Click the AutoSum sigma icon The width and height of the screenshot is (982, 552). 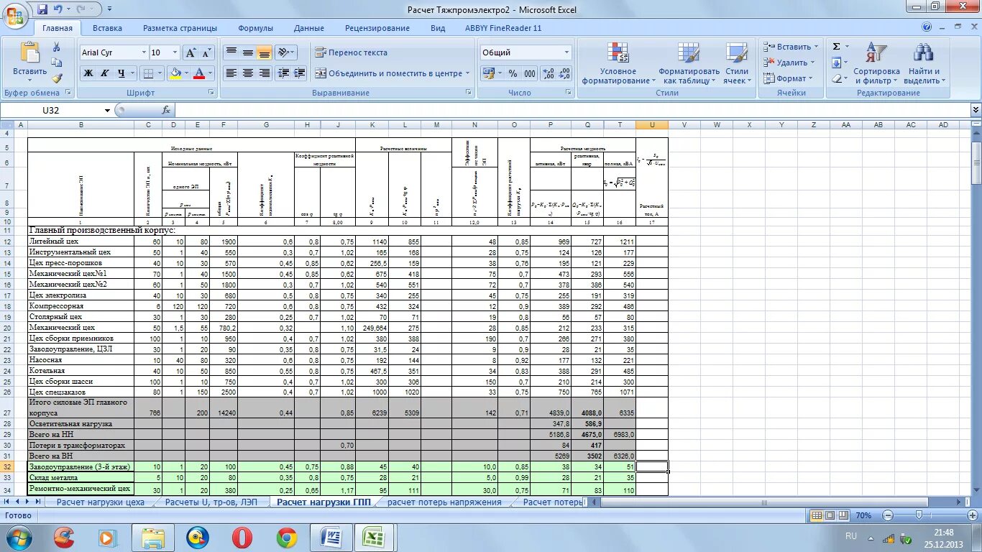pyautogui.click(x=836, y=47)
